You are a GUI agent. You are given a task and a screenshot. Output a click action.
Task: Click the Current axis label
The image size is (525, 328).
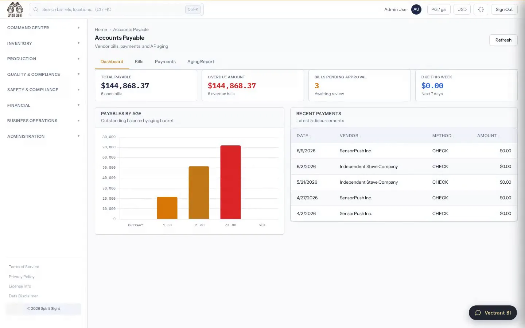pyautogui.click(x=136, y=225)
